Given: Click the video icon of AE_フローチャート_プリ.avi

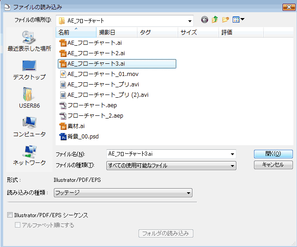Looking at the screenshot, I should 63,85.
